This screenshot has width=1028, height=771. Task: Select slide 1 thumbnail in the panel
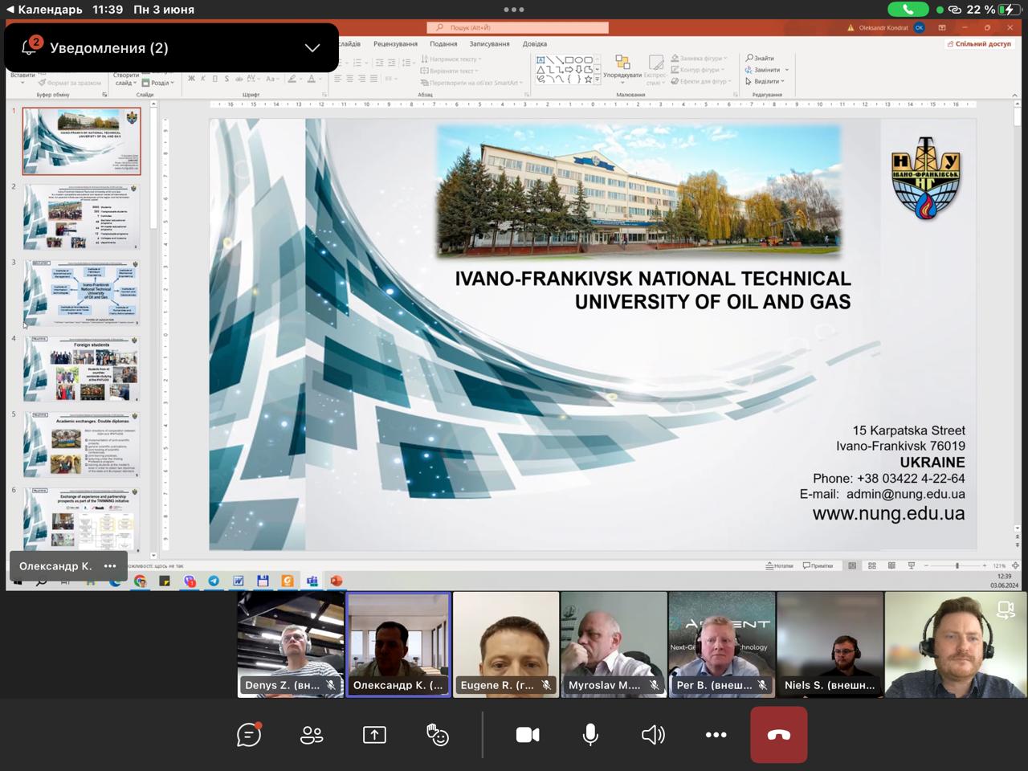point(81,141)
